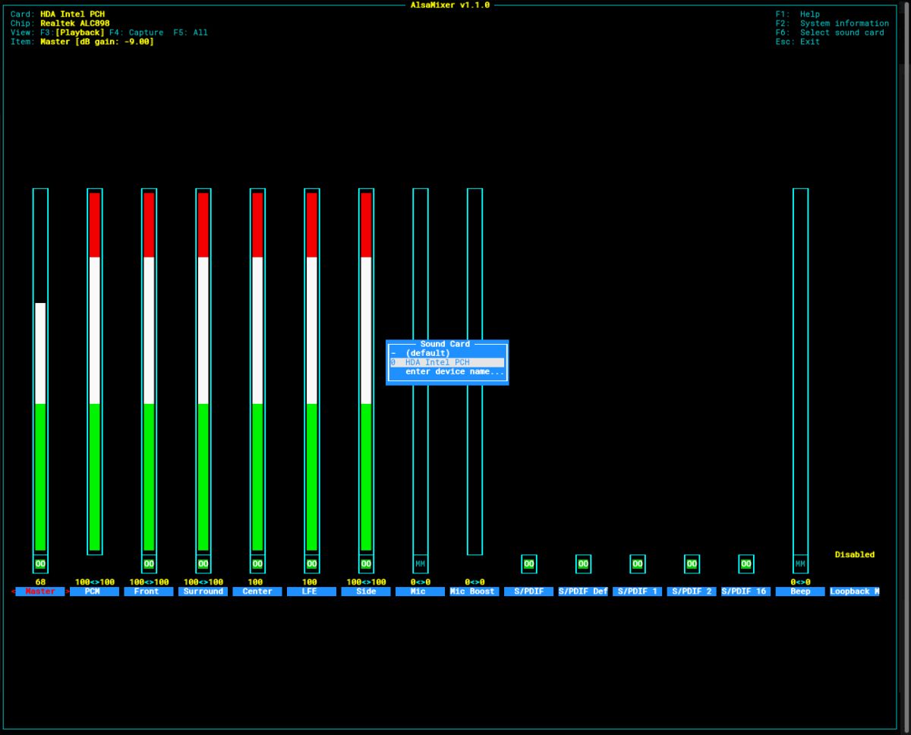Click the Surround volume bar
The width and height of the screenshot is (911, 735).
[x=203, y=371]
